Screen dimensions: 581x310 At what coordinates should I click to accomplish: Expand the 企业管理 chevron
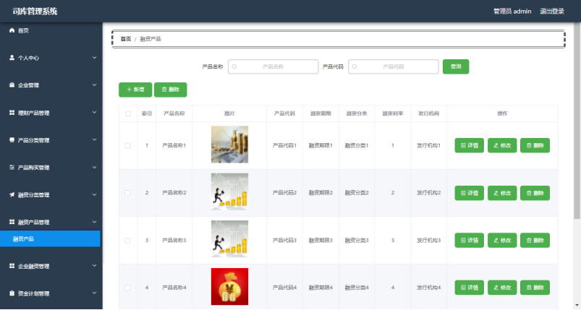(x=94, y=85)
